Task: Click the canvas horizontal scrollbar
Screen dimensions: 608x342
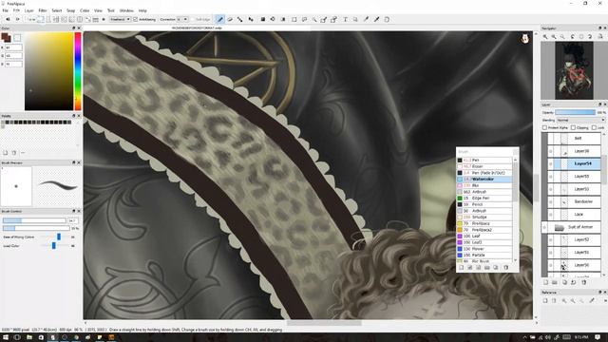Action: (324, 323)
